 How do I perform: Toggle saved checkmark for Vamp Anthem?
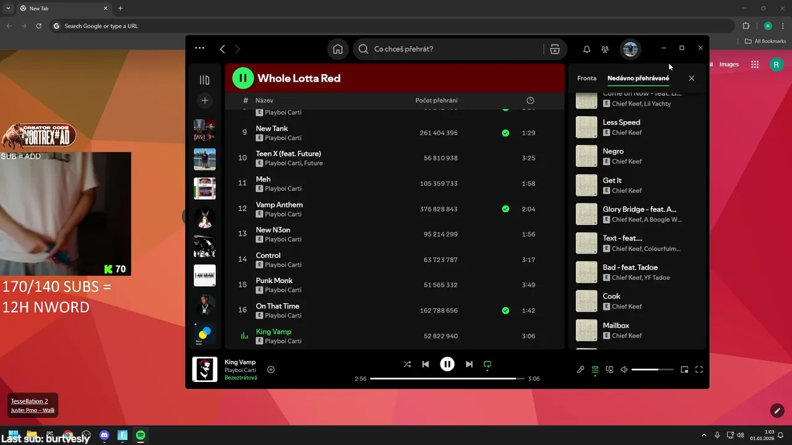506,209
